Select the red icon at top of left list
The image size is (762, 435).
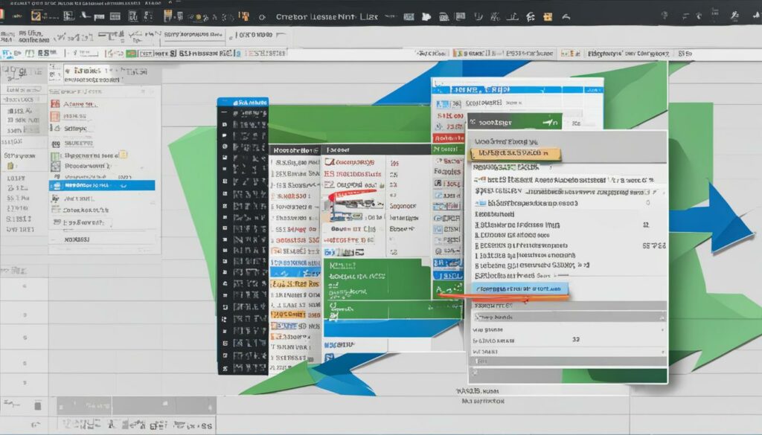pos(54,105)
